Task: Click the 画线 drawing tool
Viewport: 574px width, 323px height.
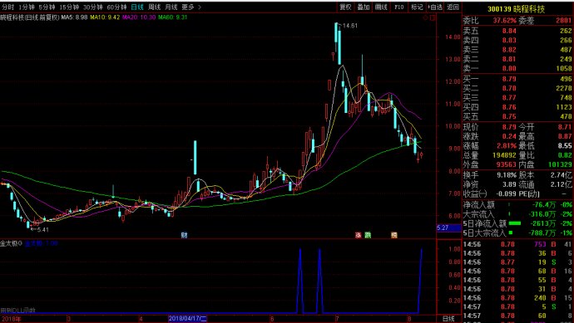Action: click(381, 7)
